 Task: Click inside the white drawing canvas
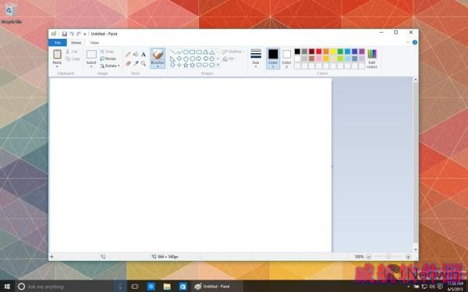(x=190, y=165)
